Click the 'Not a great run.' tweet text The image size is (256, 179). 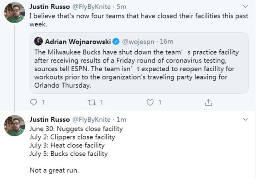pos(54,170)
